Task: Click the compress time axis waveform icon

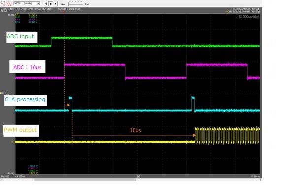Action: click(9, 3)
